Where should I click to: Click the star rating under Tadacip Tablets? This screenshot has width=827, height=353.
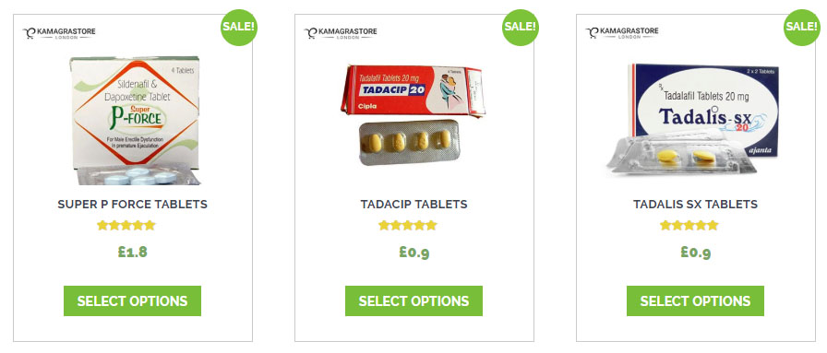(x=408, y=226)
